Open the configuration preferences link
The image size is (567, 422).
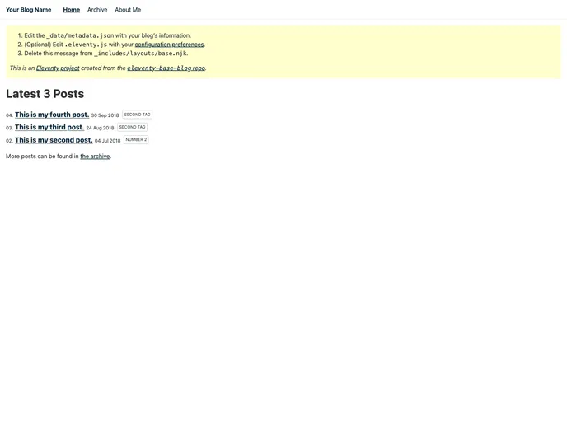pyautogui.click(x=169, y=45)
